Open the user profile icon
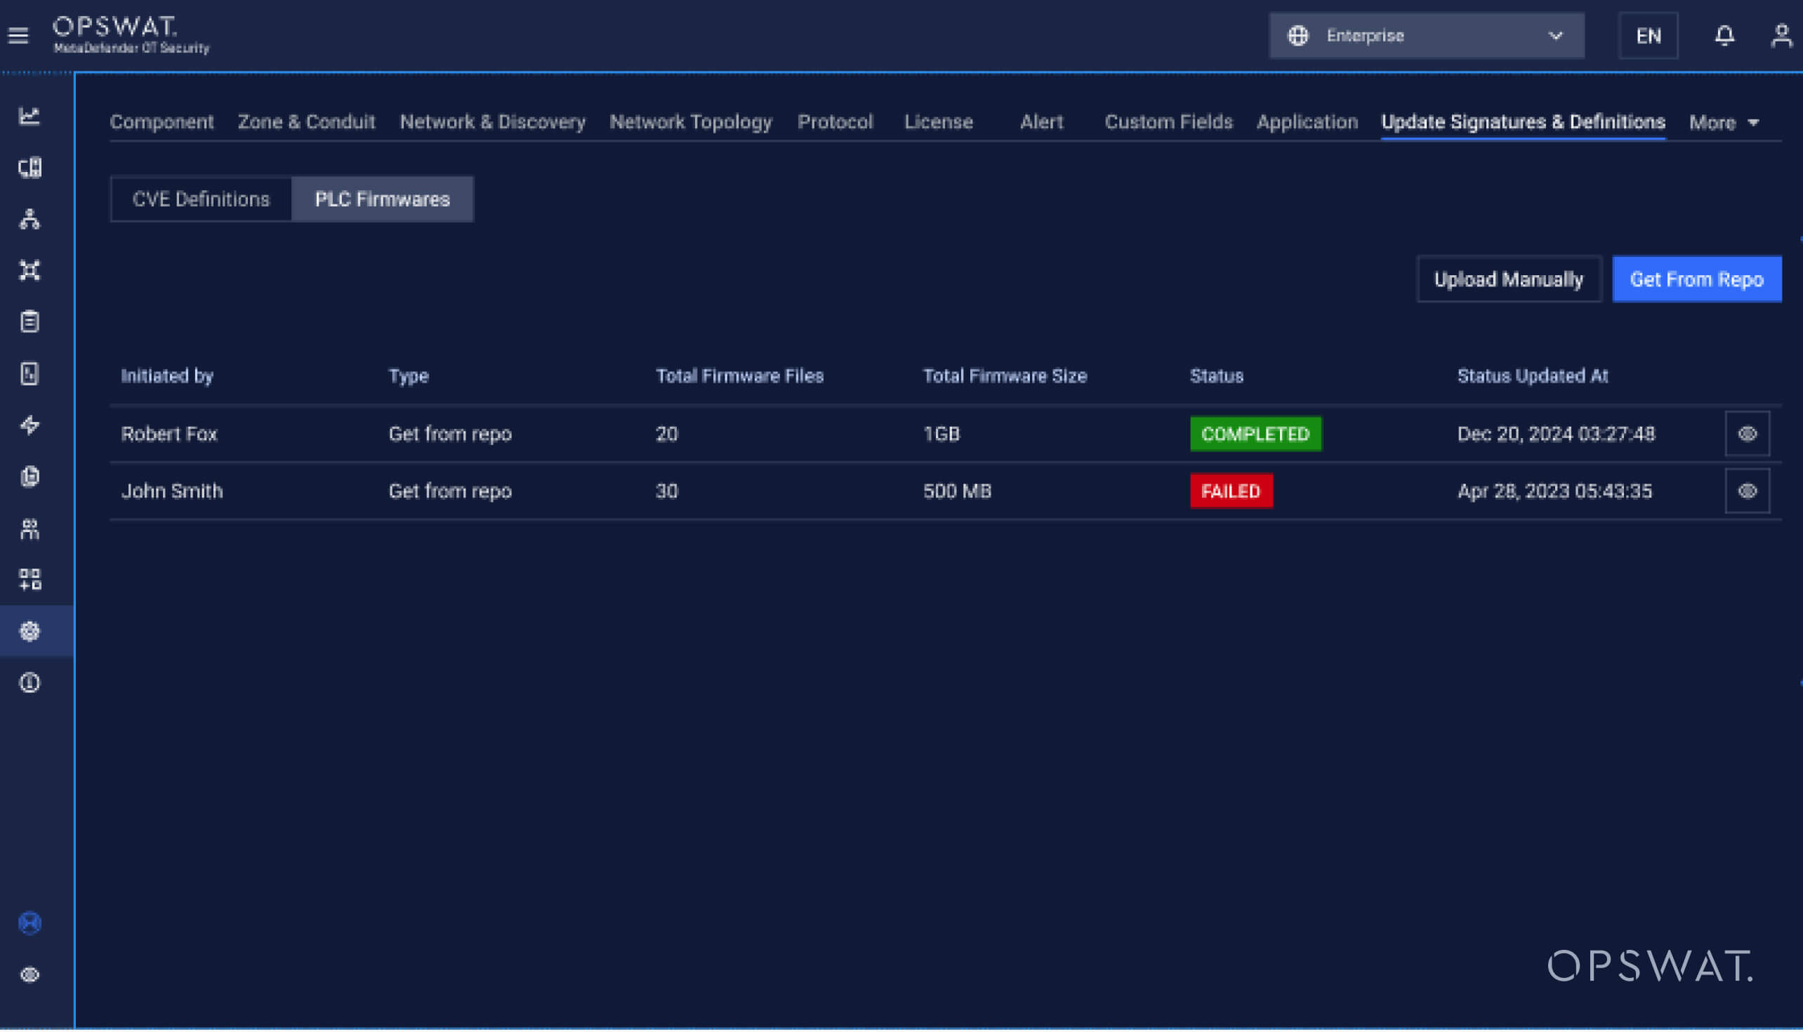This screenshot has width=1803, height=1032. coord(1781,35)
